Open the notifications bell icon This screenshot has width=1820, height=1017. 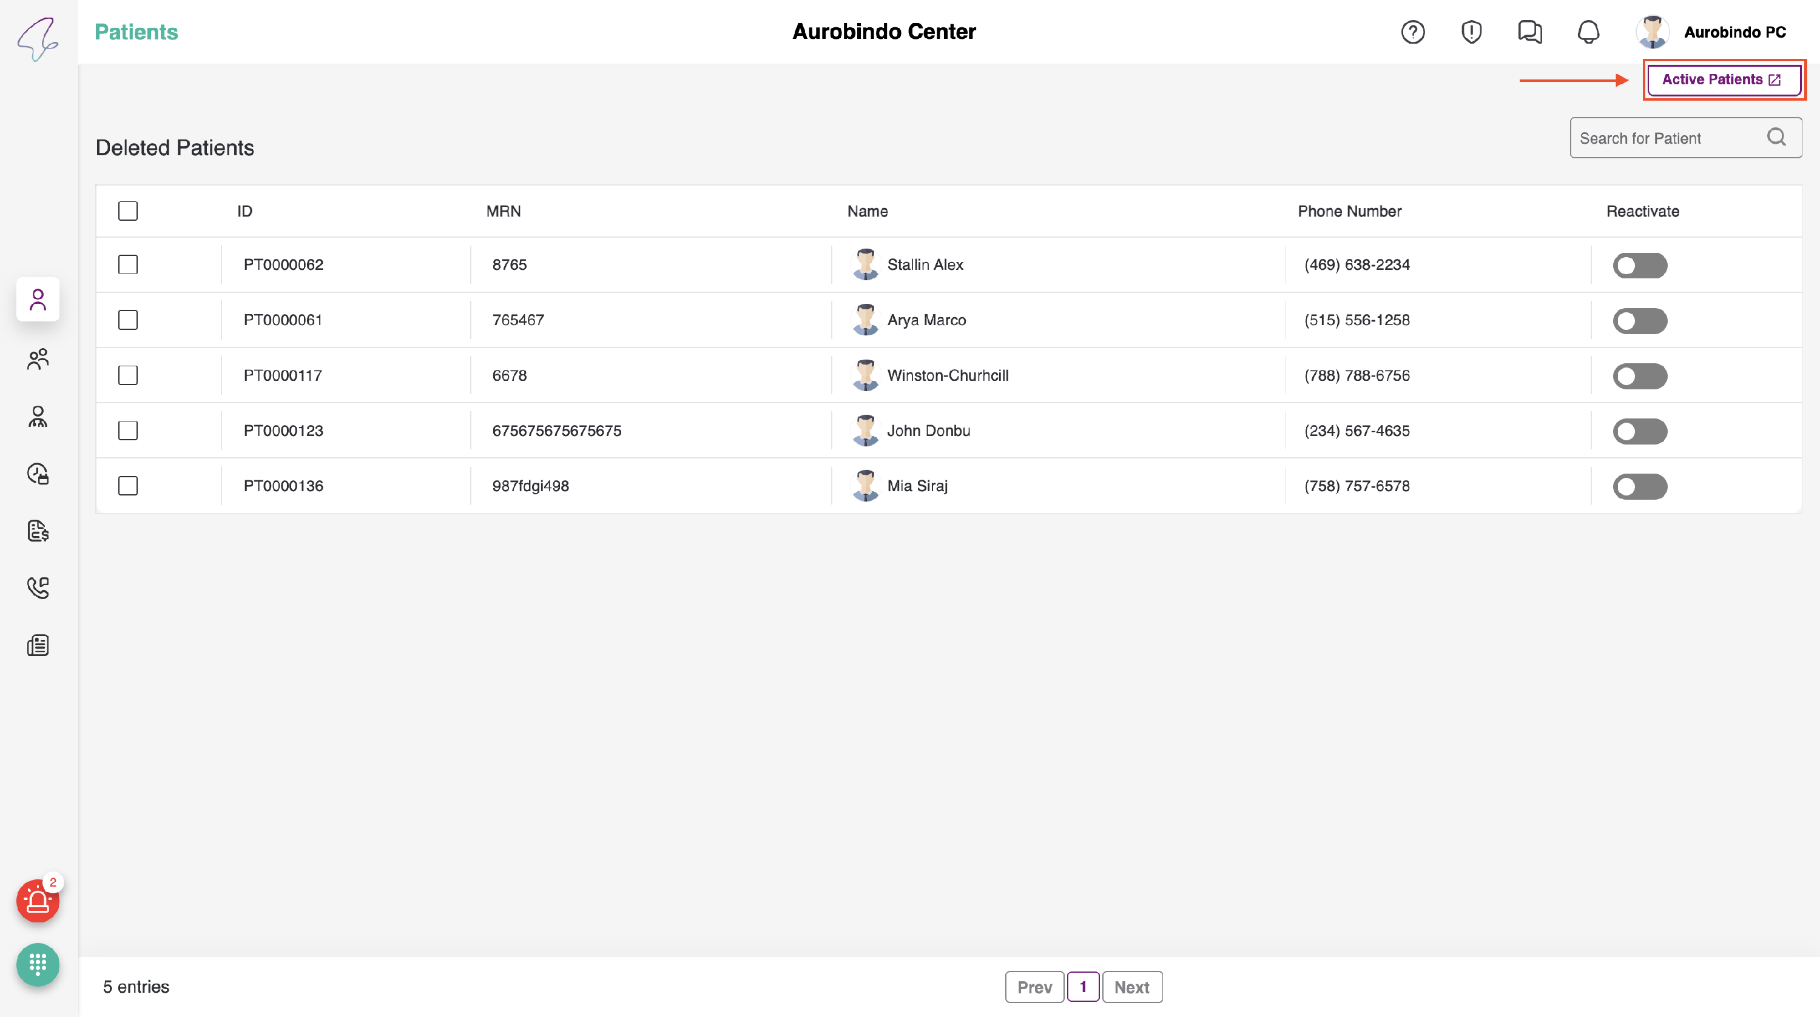point(1588,32)
